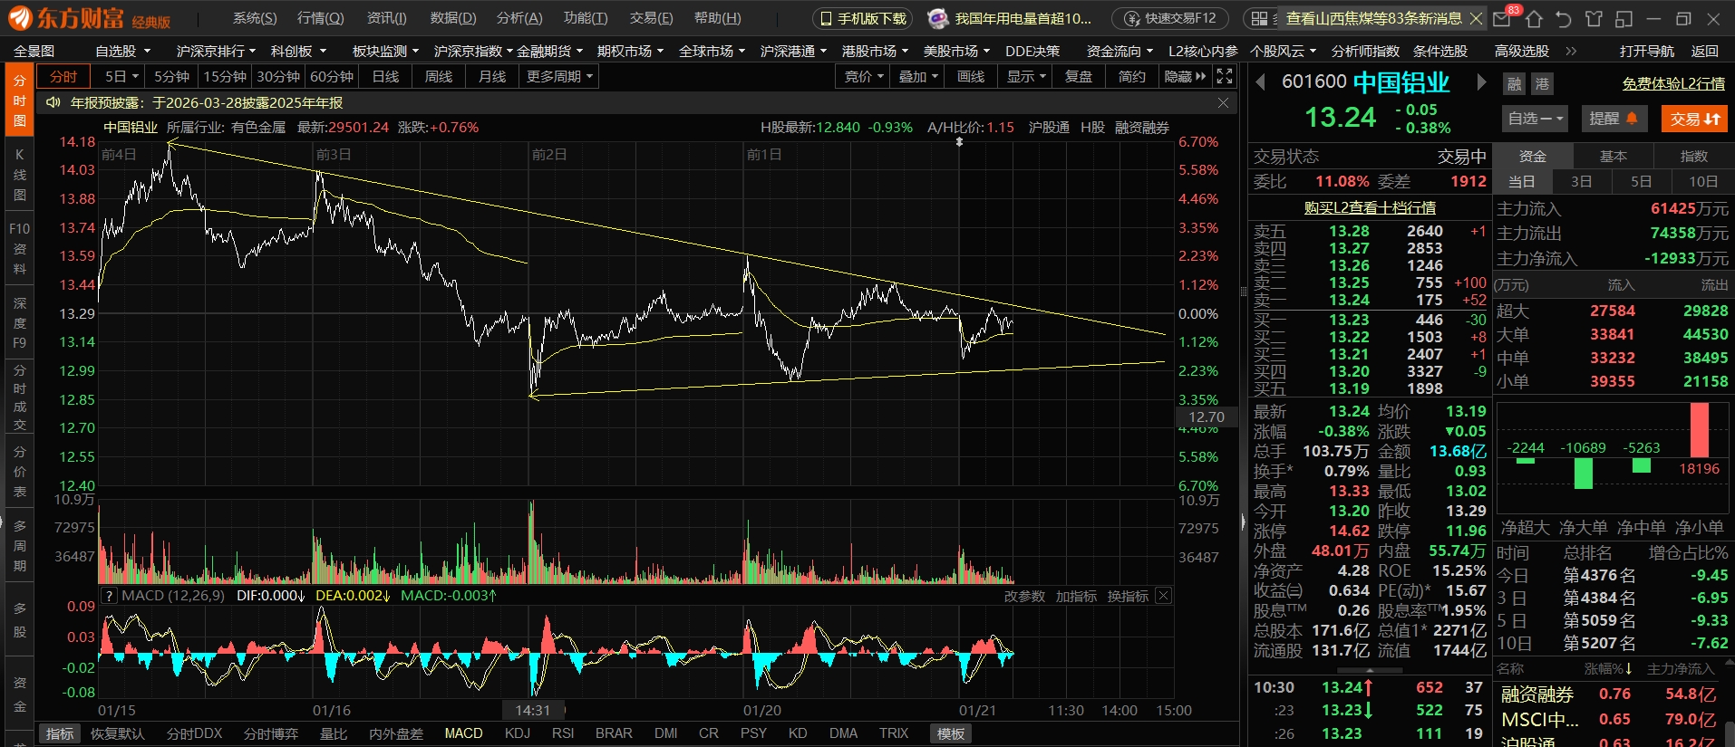Toggle 复盘 replay mode

[x=1079, y=77]
